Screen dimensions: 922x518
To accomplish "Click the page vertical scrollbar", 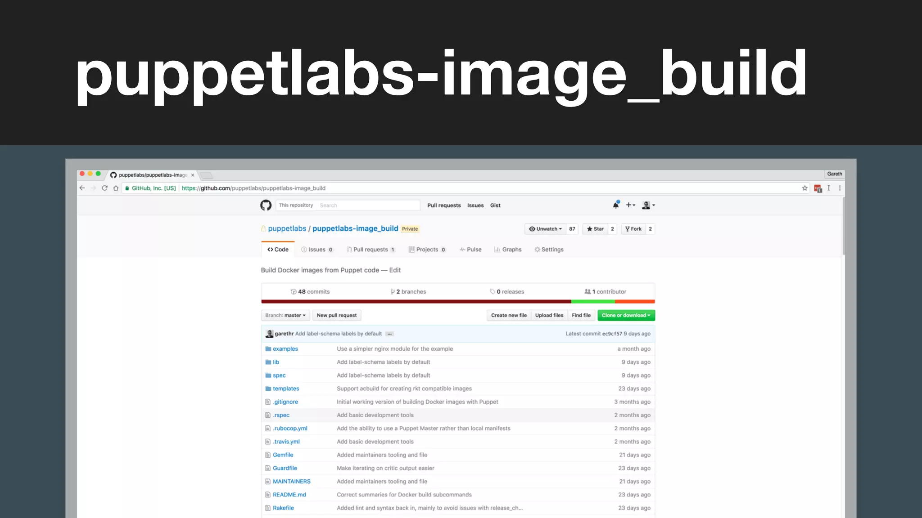I will point(843,225).
